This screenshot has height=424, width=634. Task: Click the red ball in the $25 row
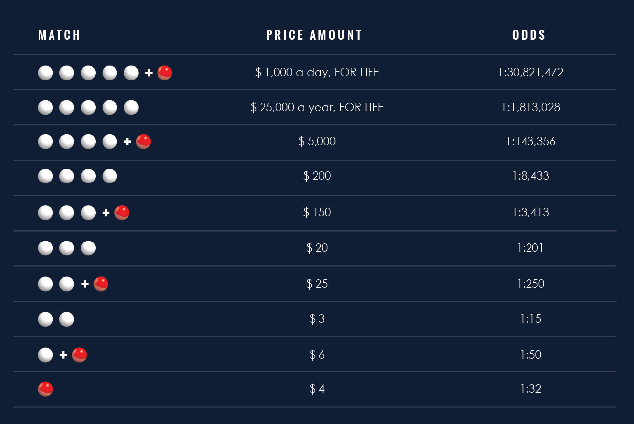tap(101, 284)
